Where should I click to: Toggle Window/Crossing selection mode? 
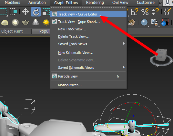point(13,12)
